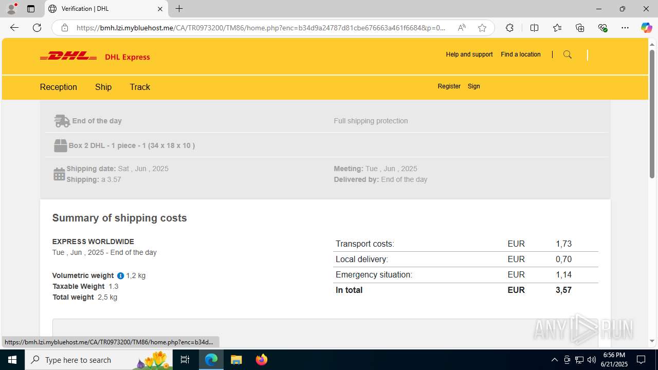Viewport: 658px width, 370px height.
Task: Click Find a location link
Action: [521, 54]
